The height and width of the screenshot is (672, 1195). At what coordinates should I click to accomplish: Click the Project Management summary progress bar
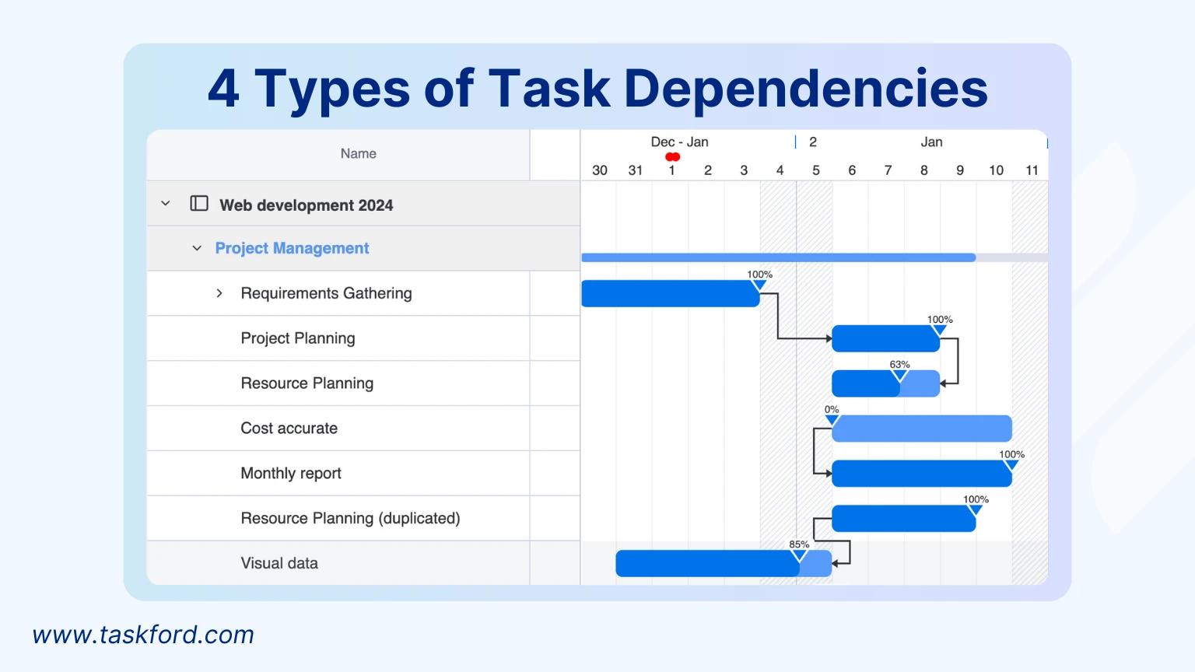778,257
